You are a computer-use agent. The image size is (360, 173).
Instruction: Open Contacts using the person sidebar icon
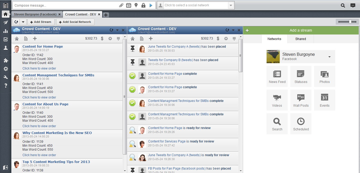6,48
